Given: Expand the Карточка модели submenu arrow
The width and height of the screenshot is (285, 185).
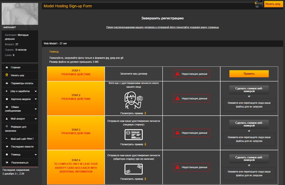Looking at the screenshot, I should pos(36,99).
